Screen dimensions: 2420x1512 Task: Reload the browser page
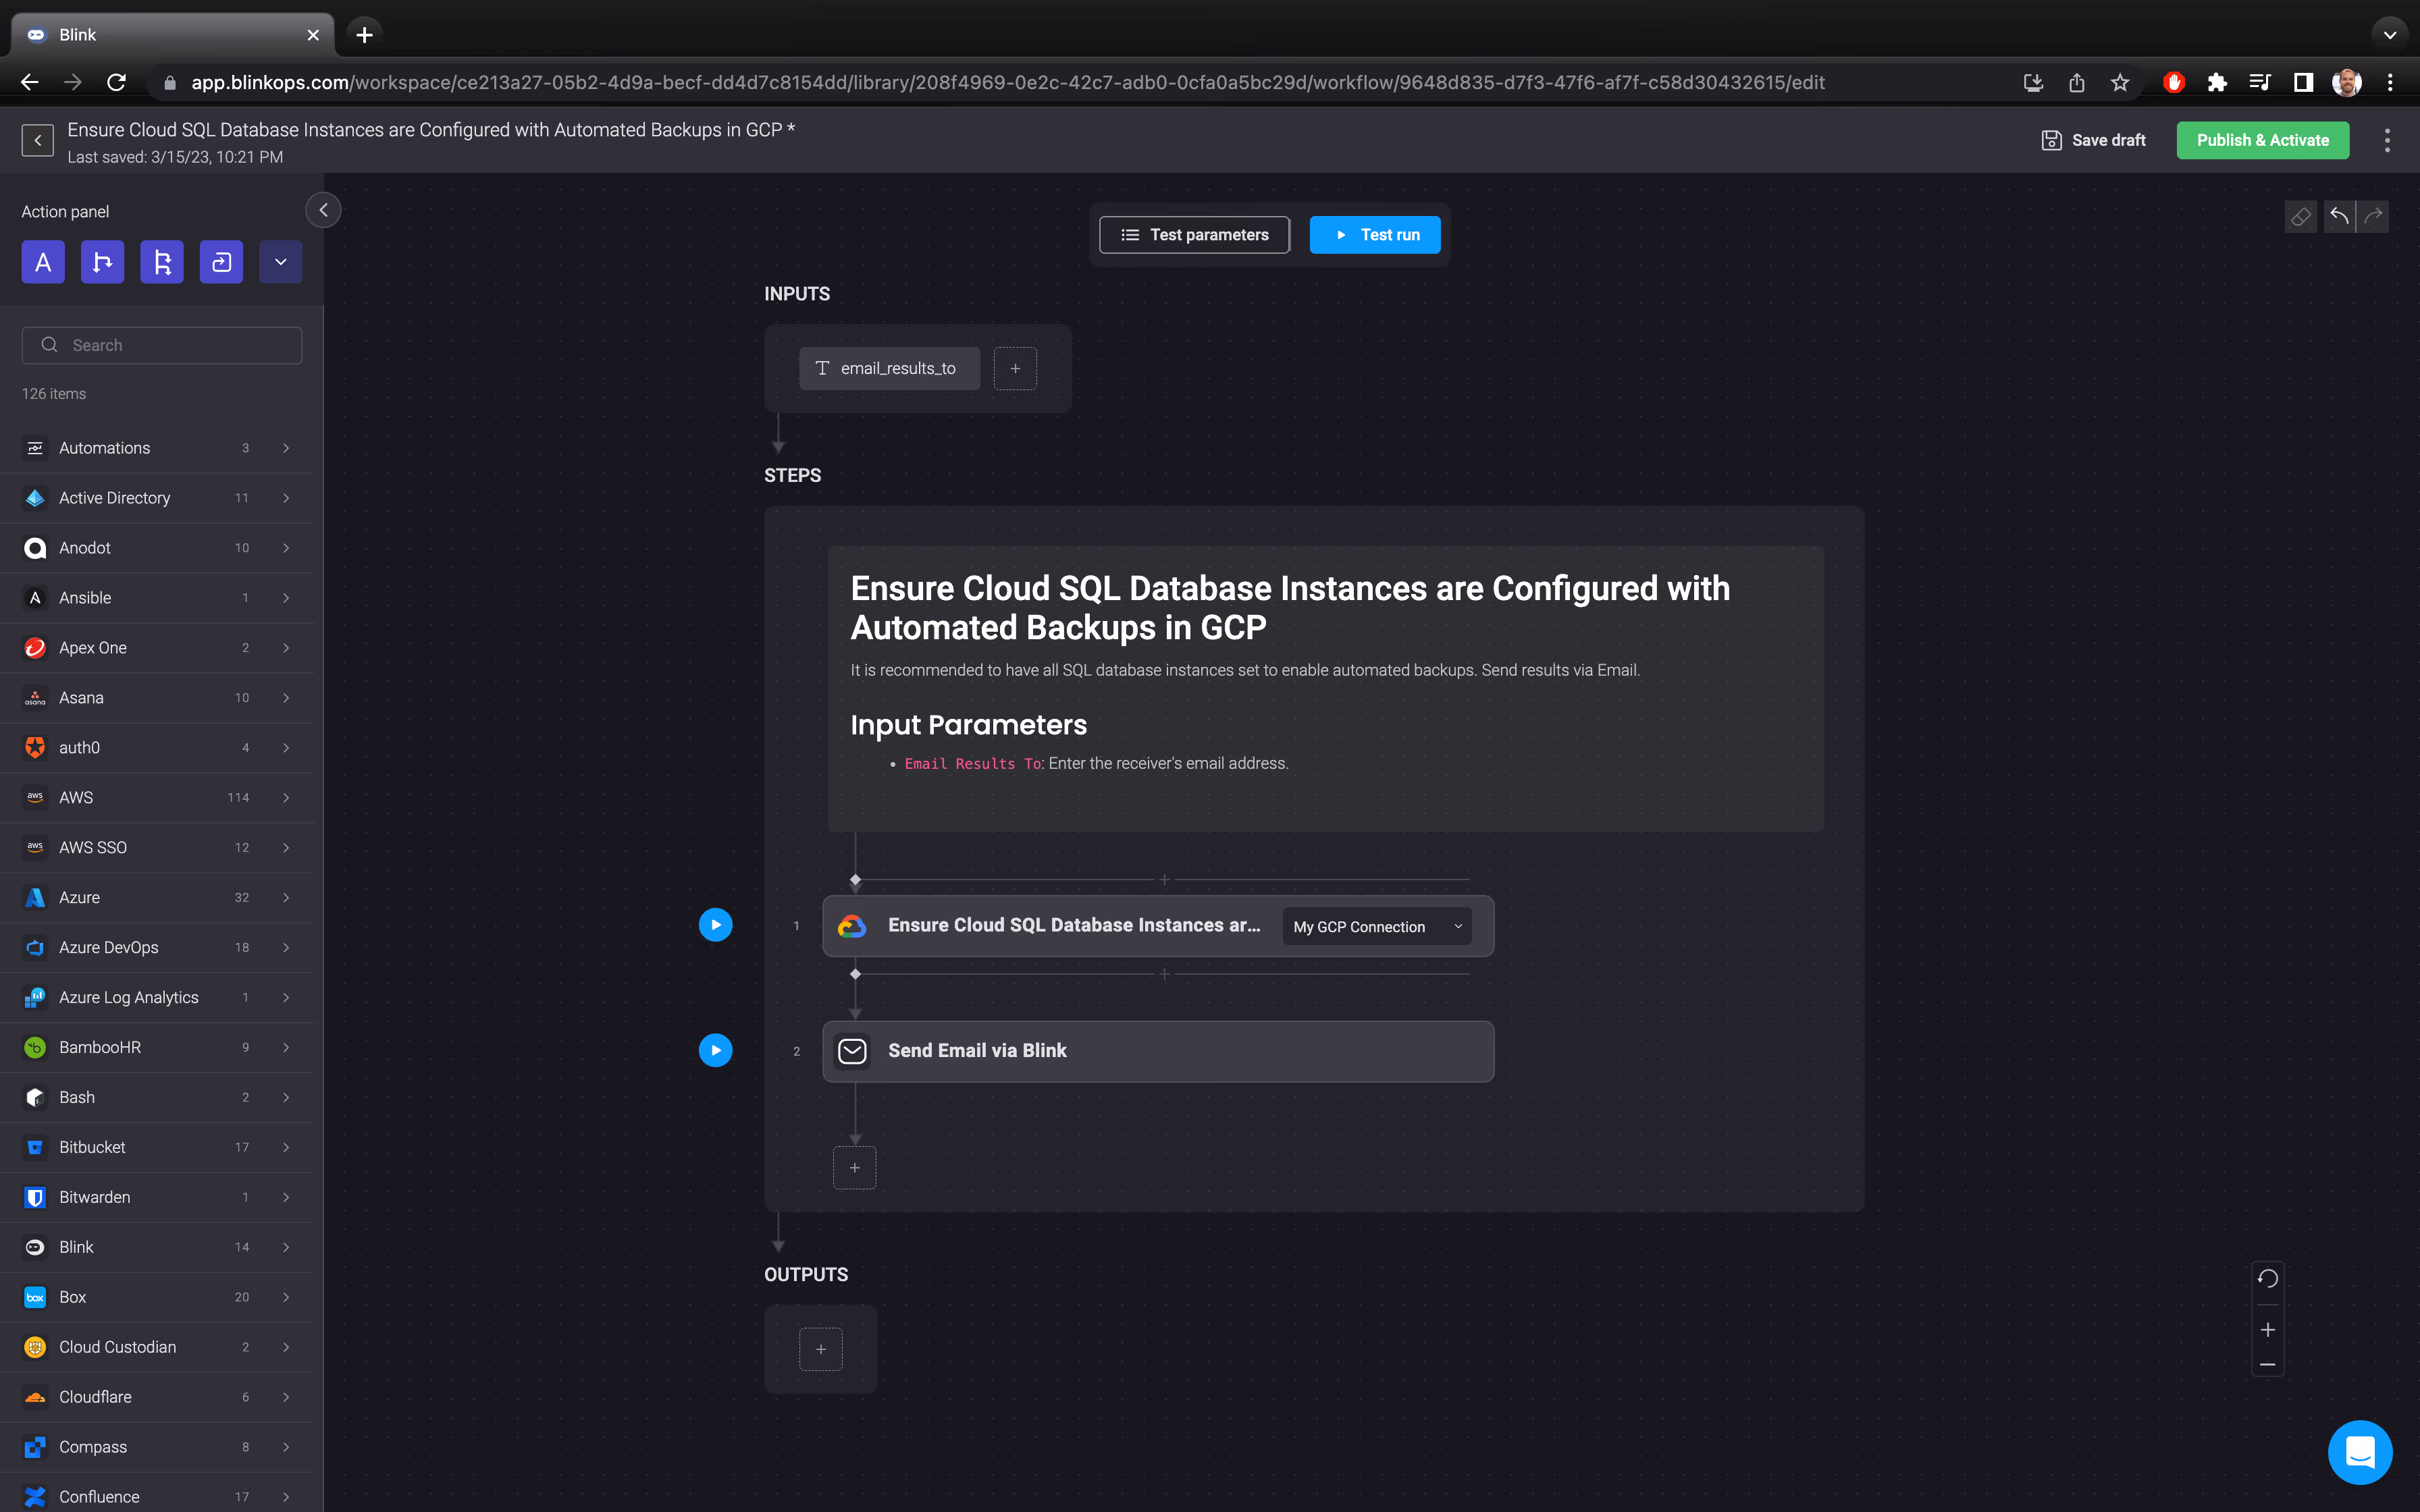coord(116,83)
